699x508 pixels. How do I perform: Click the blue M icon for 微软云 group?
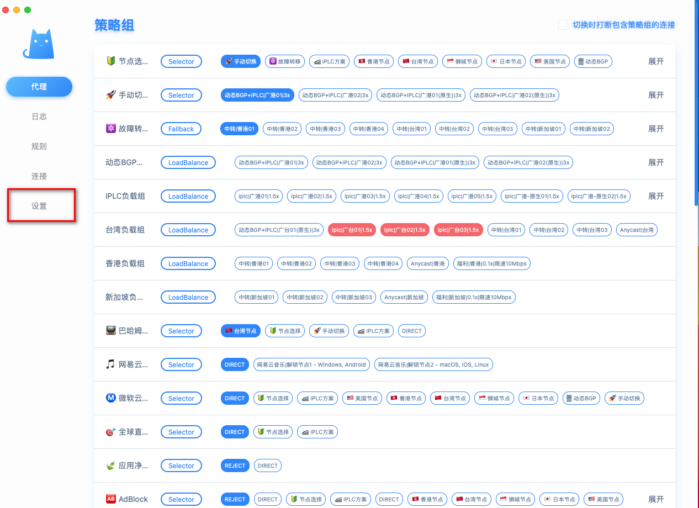click(x=110, y=398)
